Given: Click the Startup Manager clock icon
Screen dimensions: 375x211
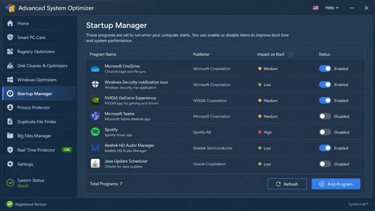Looking at the screenshot, I should tap(10, 94).
